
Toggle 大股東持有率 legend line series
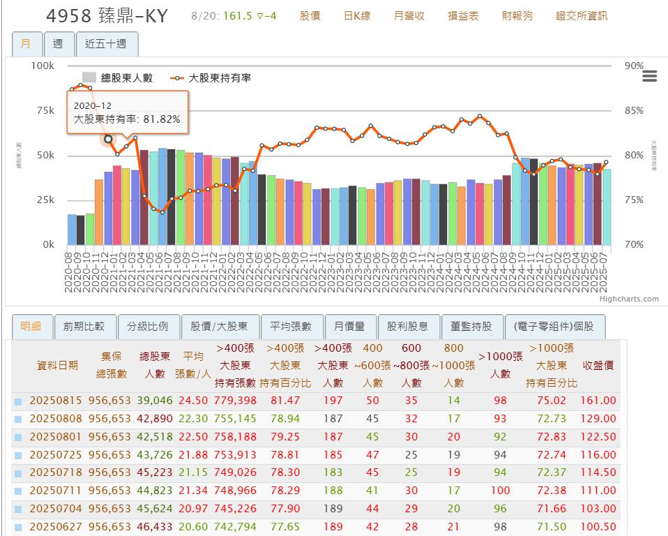(x=210, y=77)
